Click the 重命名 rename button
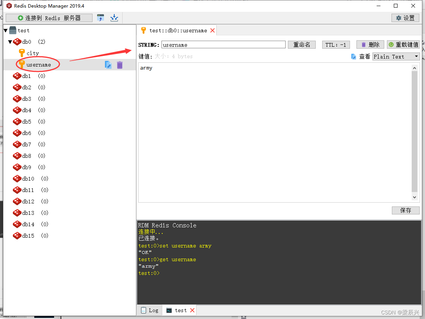The height and width of the screenshot is (319, 425). point(302,44)
